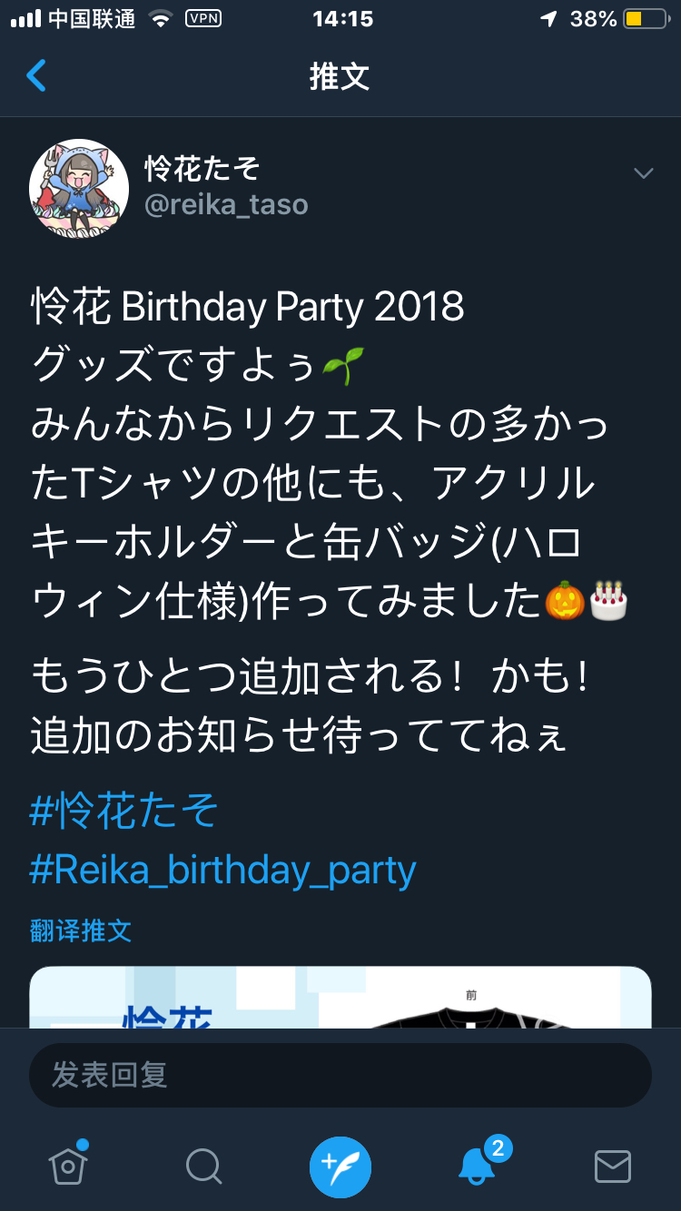681x1211 pixels.
Task: Open the attached goods image preview
Action: click(340, 997)
